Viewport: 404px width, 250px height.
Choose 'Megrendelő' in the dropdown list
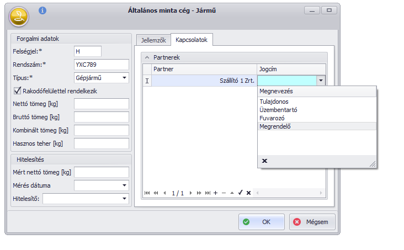[275, 126]
